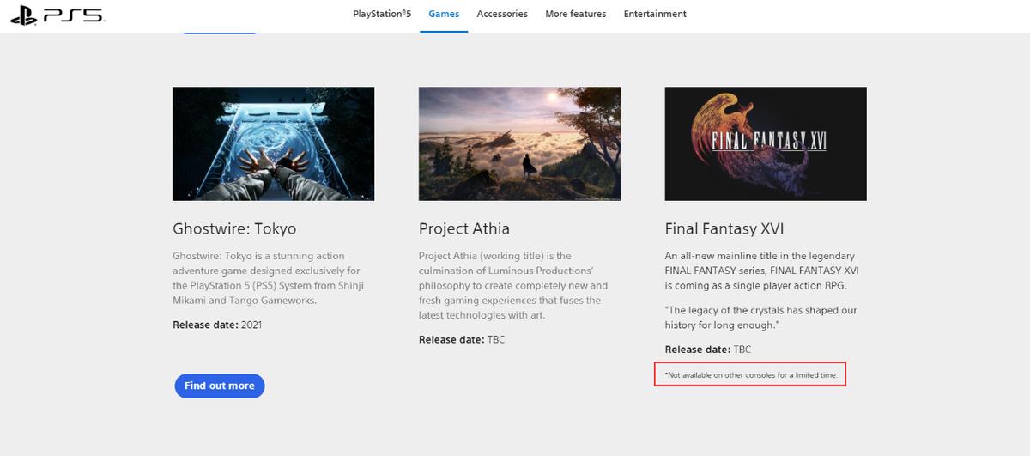Open the Project Athia artwork image
1030x456 pixels.
point(519,143)
